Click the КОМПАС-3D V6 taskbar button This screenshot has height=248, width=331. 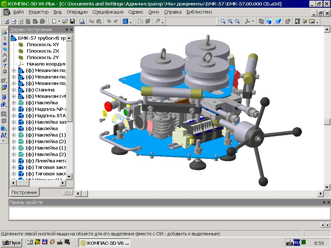[105, 243]
